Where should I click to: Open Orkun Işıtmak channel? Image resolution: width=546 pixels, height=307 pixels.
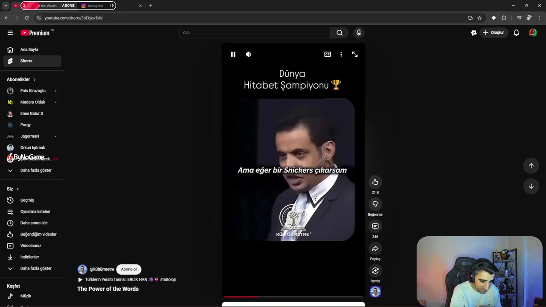tap(32, 148)
